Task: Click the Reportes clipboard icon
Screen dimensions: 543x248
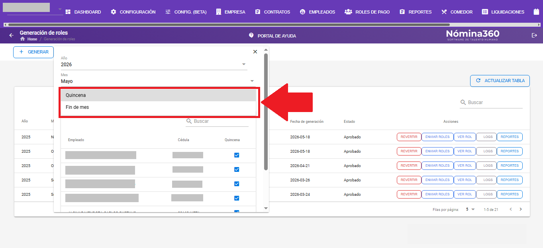Action: coord(402,12)
